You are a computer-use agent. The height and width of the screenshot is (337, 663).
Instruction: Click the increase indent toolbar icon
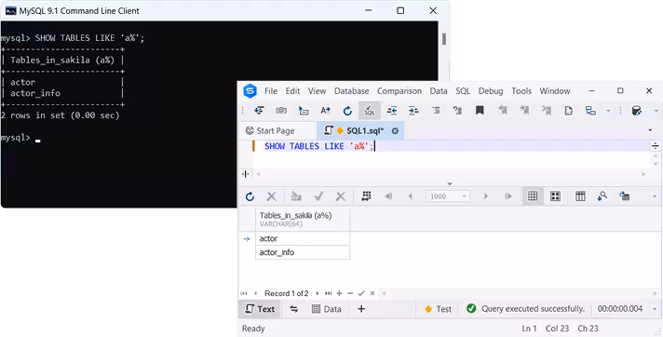pyautogui.click(x=413, y=111)
